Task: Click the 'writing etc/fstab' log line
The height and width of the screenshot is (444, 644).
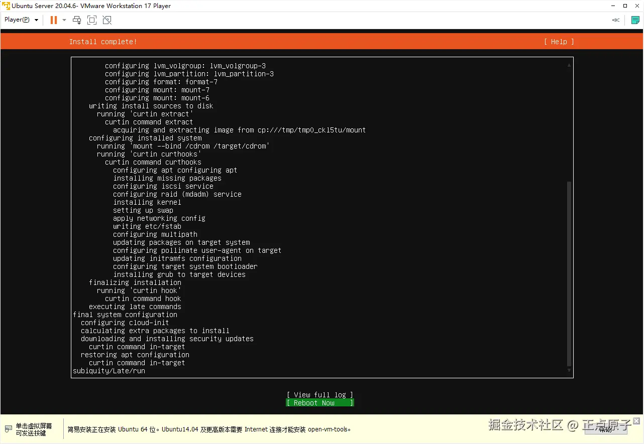Action: [147, 226]
